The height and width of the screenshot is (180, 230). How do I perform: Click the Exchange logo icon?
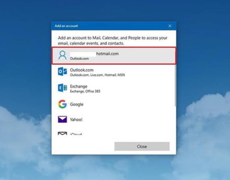coord(62,88)
